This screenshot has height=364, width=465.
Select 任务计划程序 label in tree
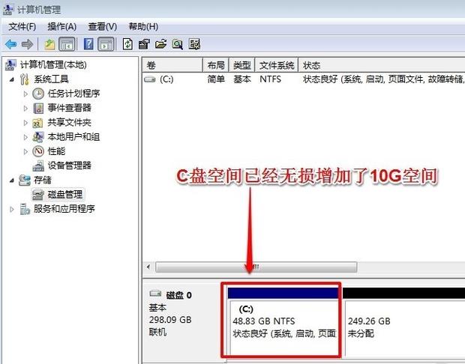coord(73,94)
